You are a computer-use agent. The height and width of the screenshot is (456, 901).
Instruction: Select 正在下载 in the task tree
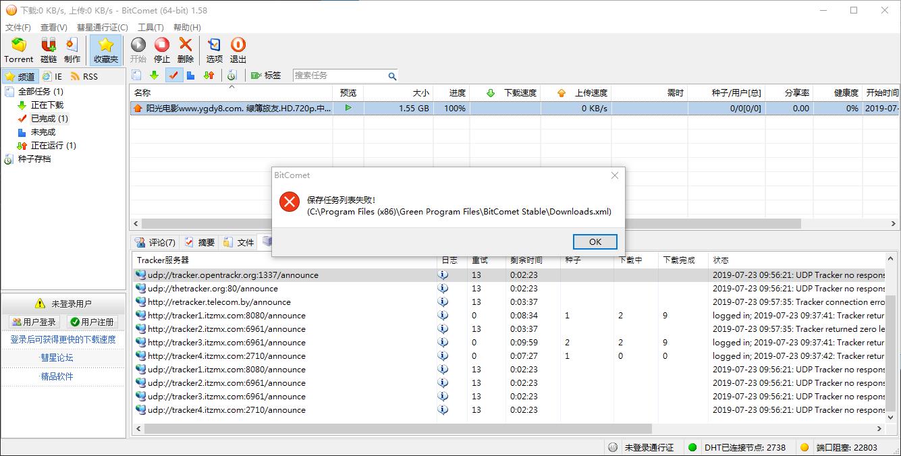click(47, 105)
